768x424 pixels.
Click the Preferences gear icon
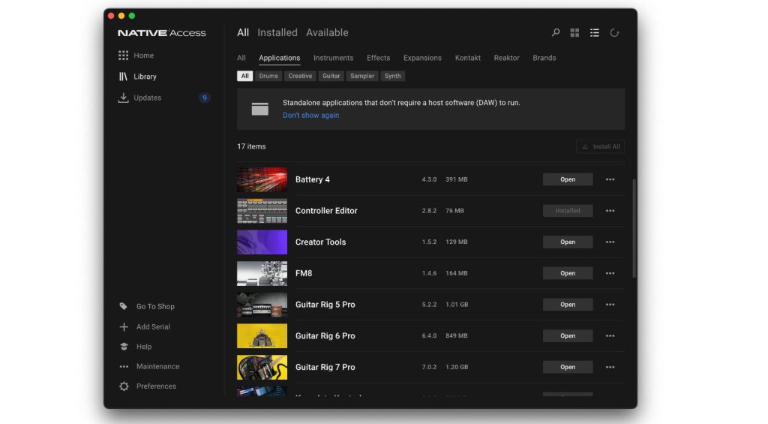(x=124, y=386)
